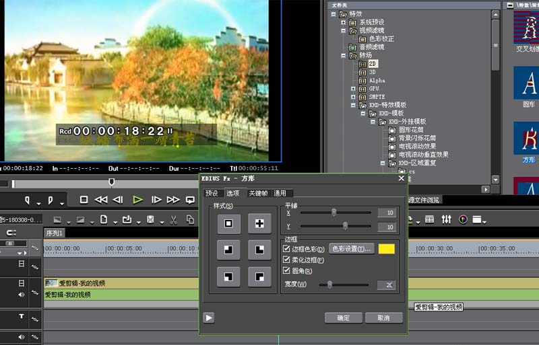Choose the center square style icon
The height and width of the screenshot is (345, 539).
coord(228,223)
